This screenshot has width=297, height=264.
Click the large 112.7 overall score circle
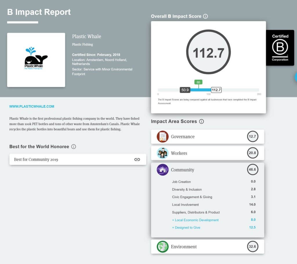[x=208, y=52]
